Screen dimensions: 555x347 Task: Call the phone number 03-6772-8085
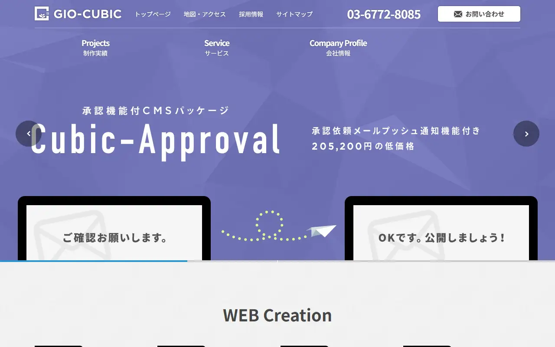(x=384, y=14)
